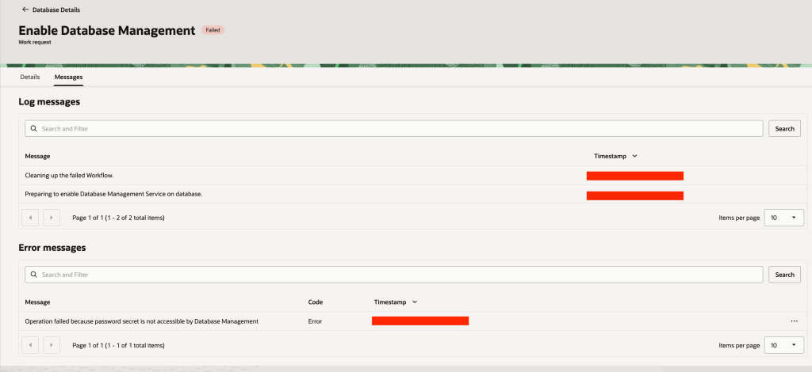Click the Failed status badge
This screenshot has height=372, width=812.
click(x=213, y=30)
